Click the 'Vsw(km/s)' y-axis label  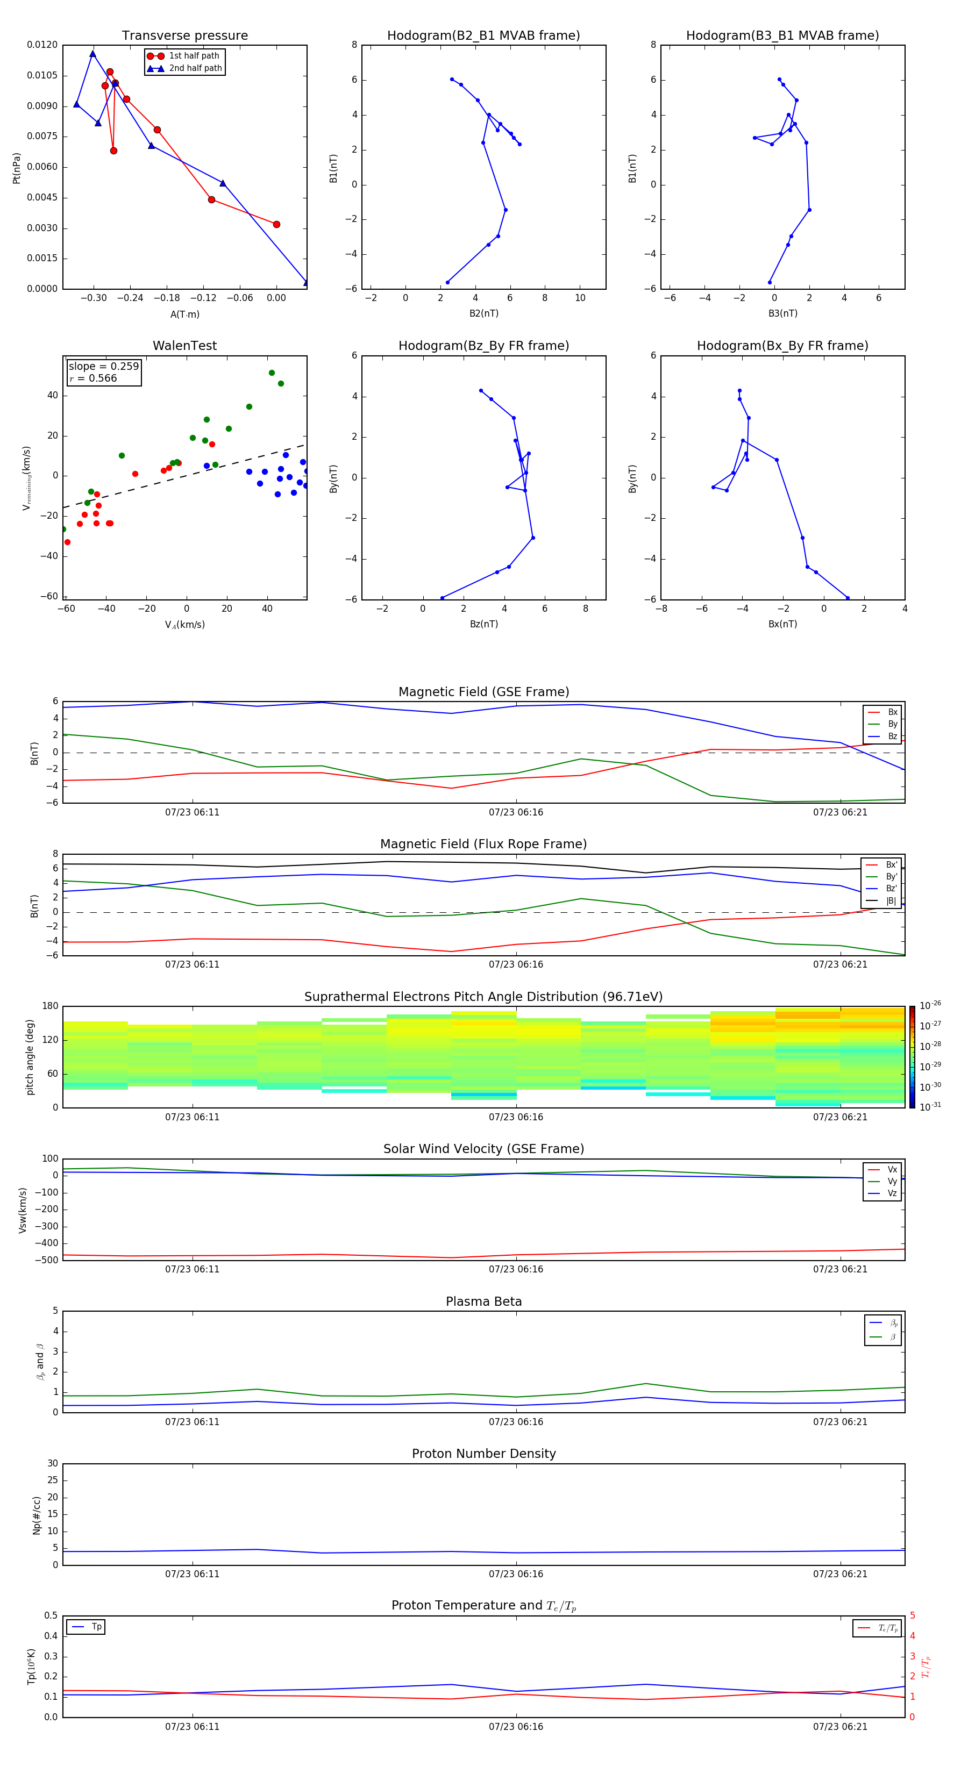tap(23, 1210)
